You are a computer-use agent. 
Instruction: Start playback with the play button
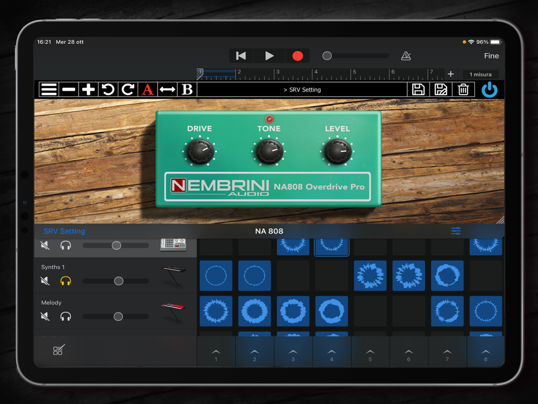click(x=270, y=55)
